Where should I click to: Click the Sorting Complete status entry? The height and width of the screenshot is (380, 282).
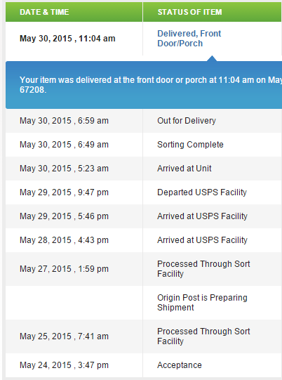[x=190, y=145]
